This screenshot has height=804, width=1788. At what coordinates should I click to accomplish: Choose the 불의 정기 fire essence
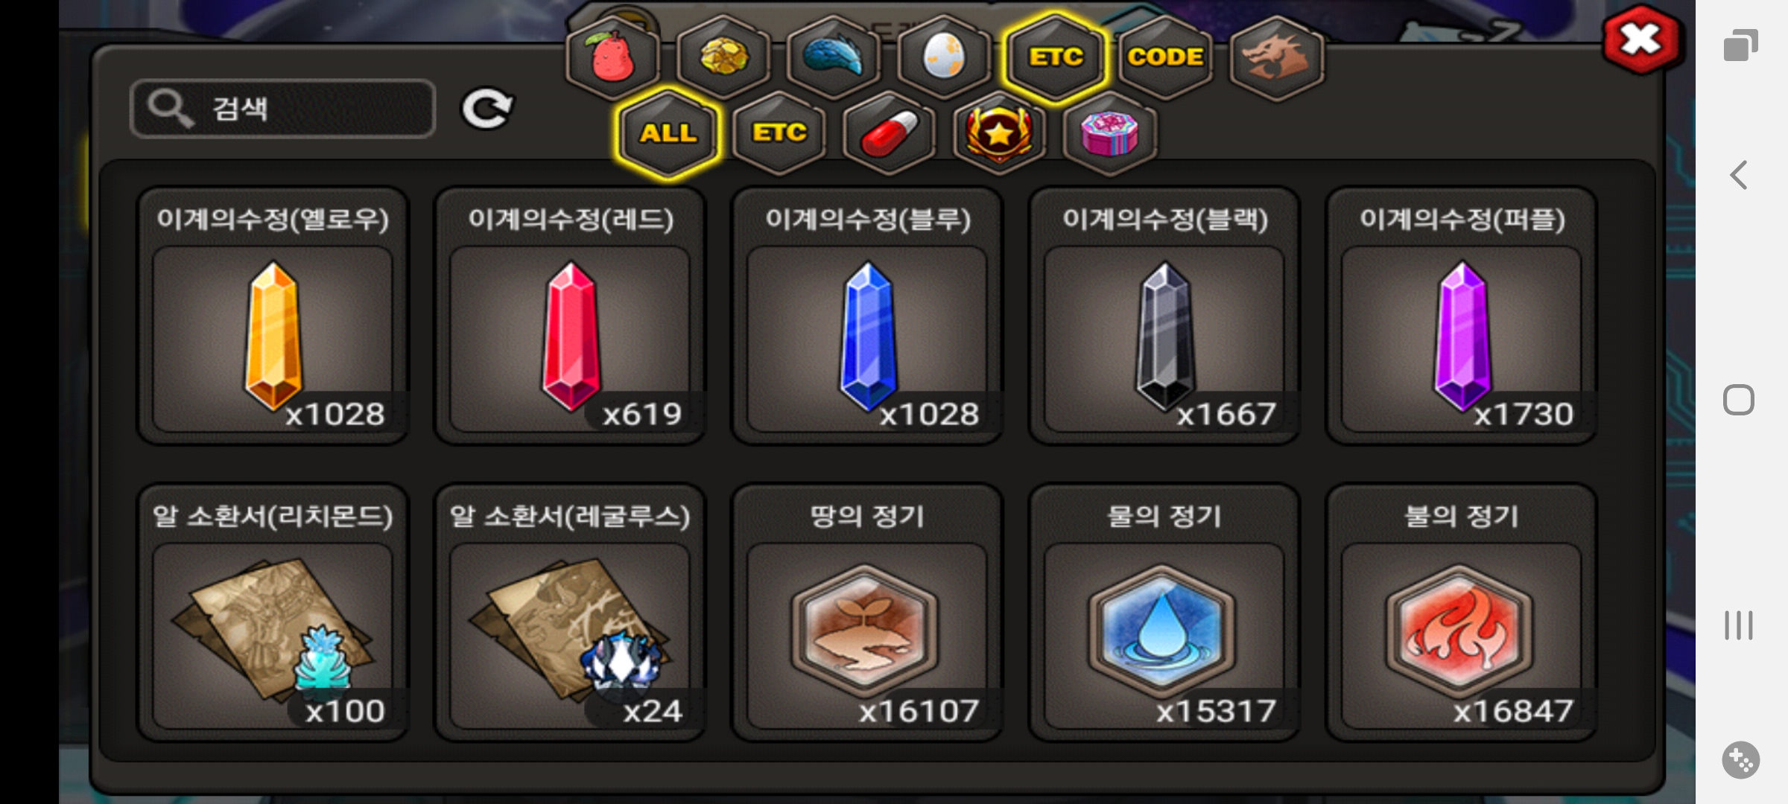coord(1462,613)
